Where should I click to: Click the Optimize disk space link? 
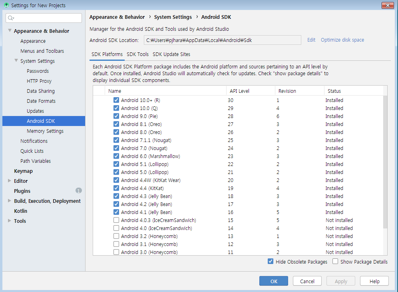pyautogui.click(x=342, y=40)
